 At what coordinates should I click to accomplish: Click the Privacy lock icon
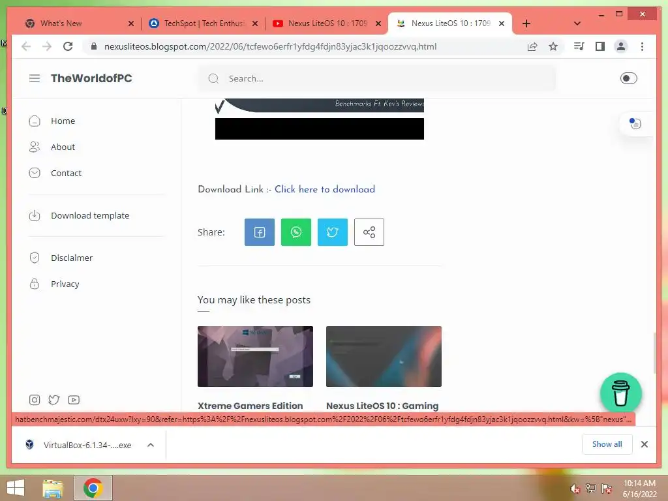click(35, 284)
